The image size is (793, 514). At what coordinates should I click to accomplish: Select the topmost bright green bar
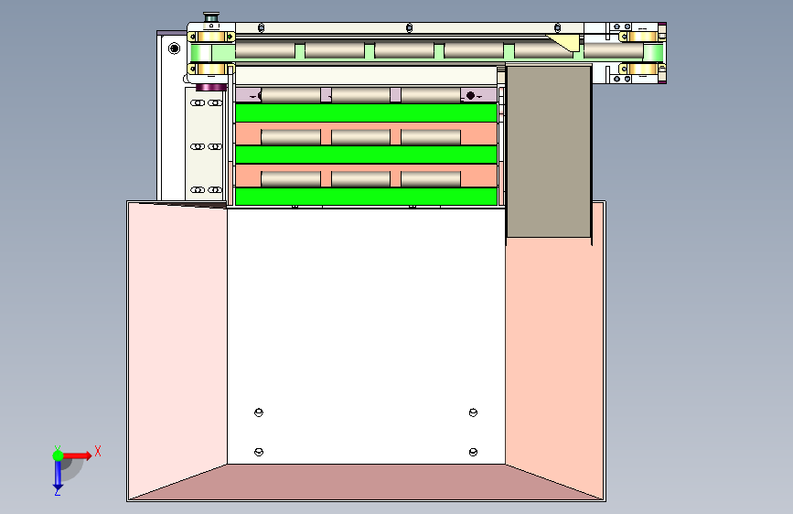pyautogui.click(x=366, y=112)
